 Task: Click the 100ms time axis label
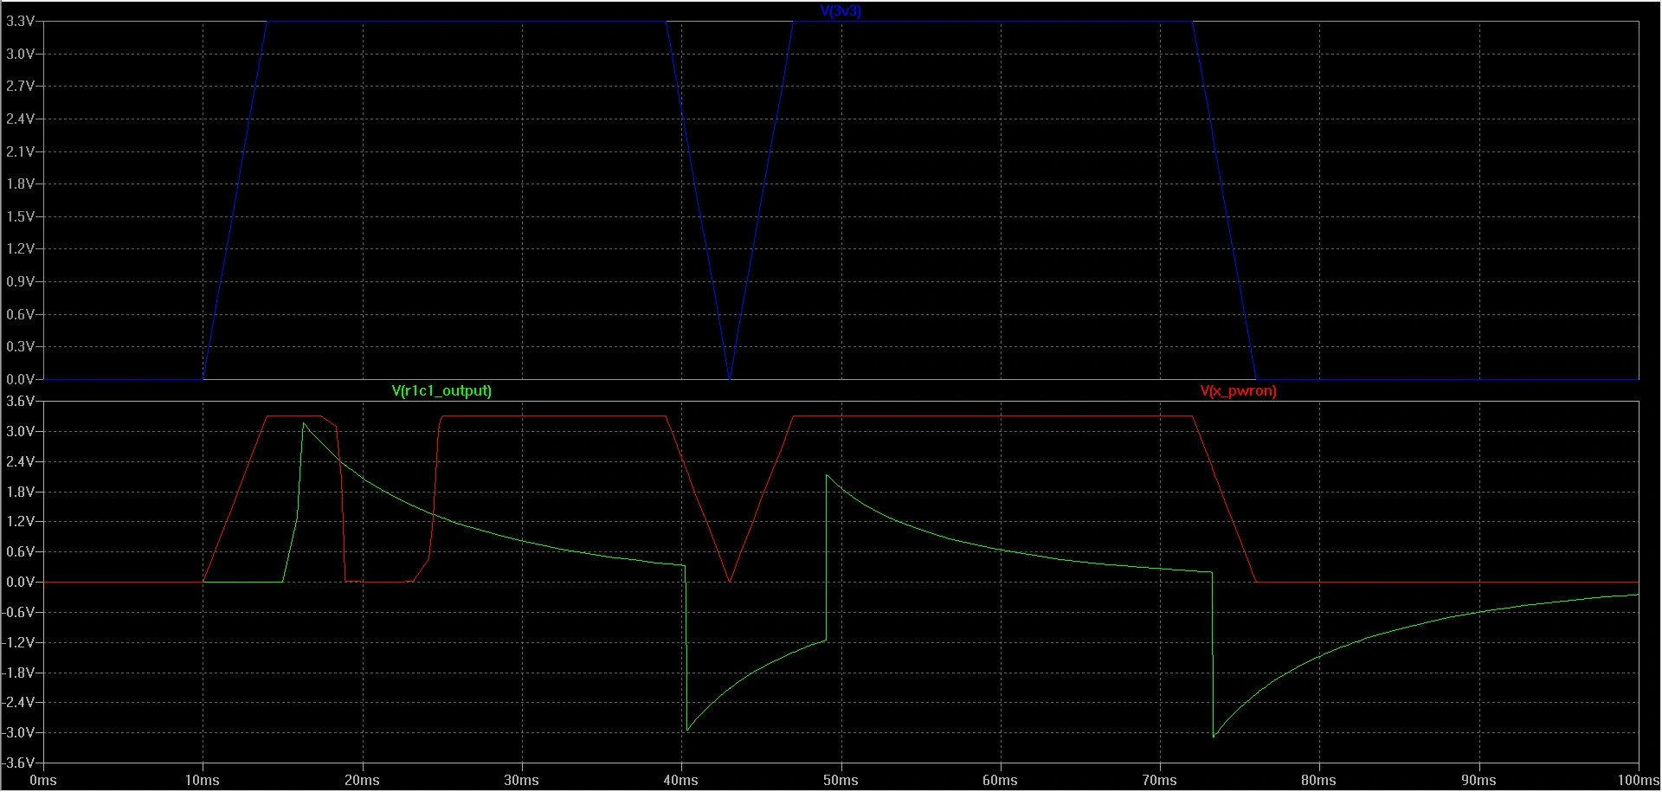[1634, 780]
